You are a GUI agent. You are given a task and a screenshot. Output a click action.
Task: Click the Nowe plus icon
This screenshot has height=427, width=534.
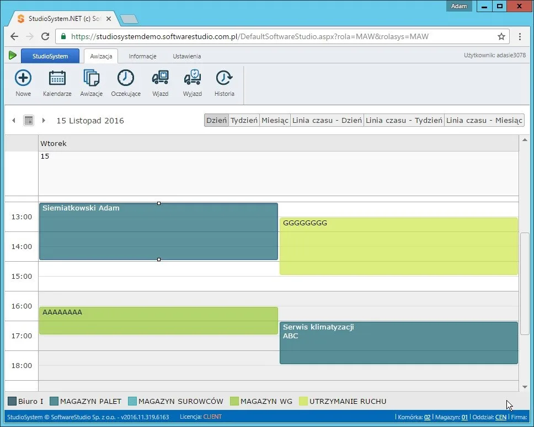(x=23, y=78)
